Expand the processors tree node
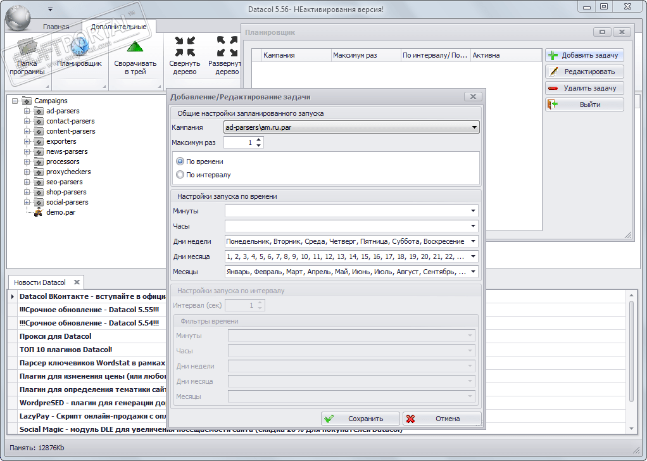The image size is (647, 461). [27, 161]
